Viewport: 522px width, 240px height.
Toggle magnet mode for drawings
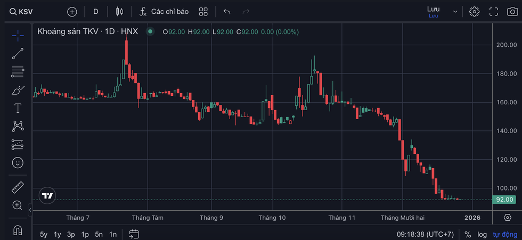tap(18, 230)
